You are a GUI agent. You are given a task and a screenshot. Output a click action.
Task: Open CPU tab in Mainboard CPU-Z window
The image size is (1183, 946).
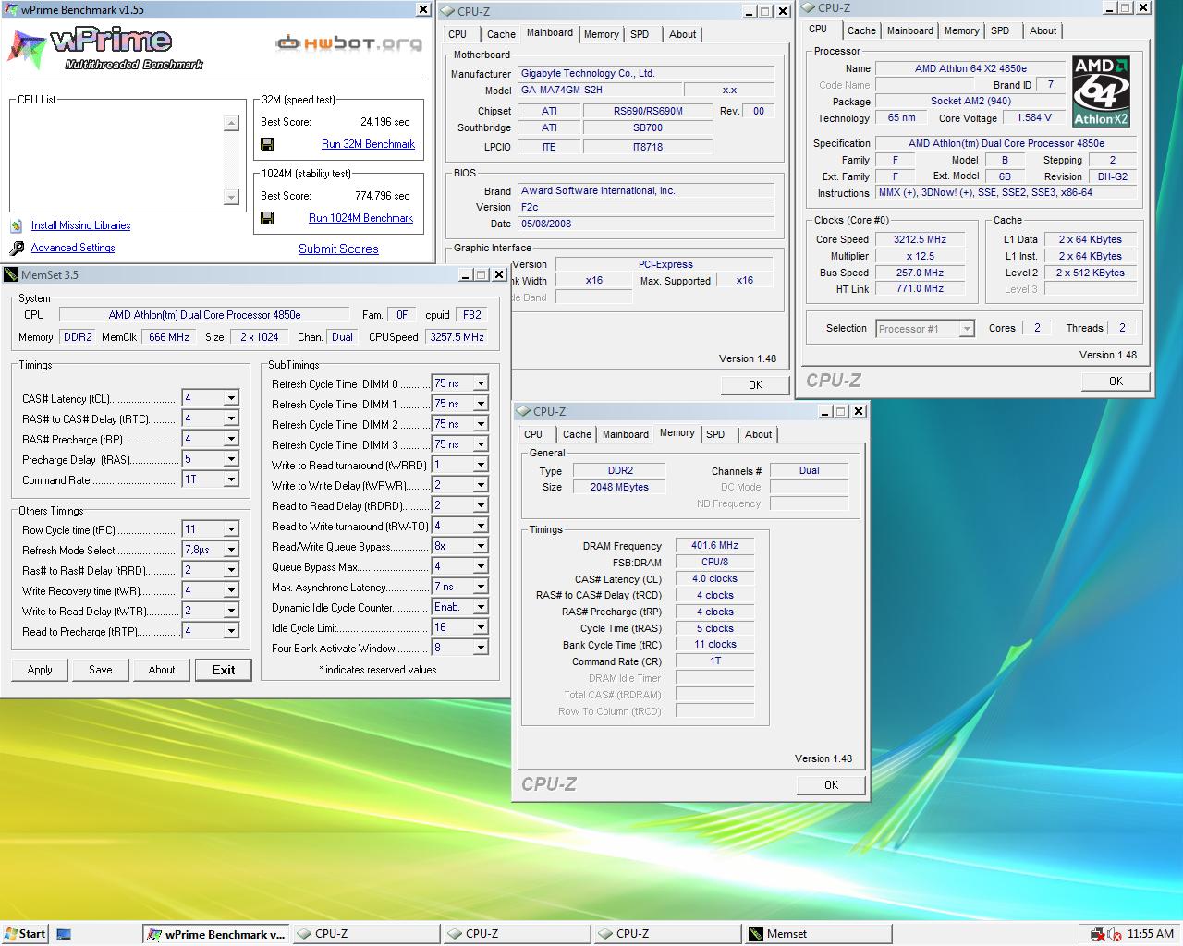(457, 34)
